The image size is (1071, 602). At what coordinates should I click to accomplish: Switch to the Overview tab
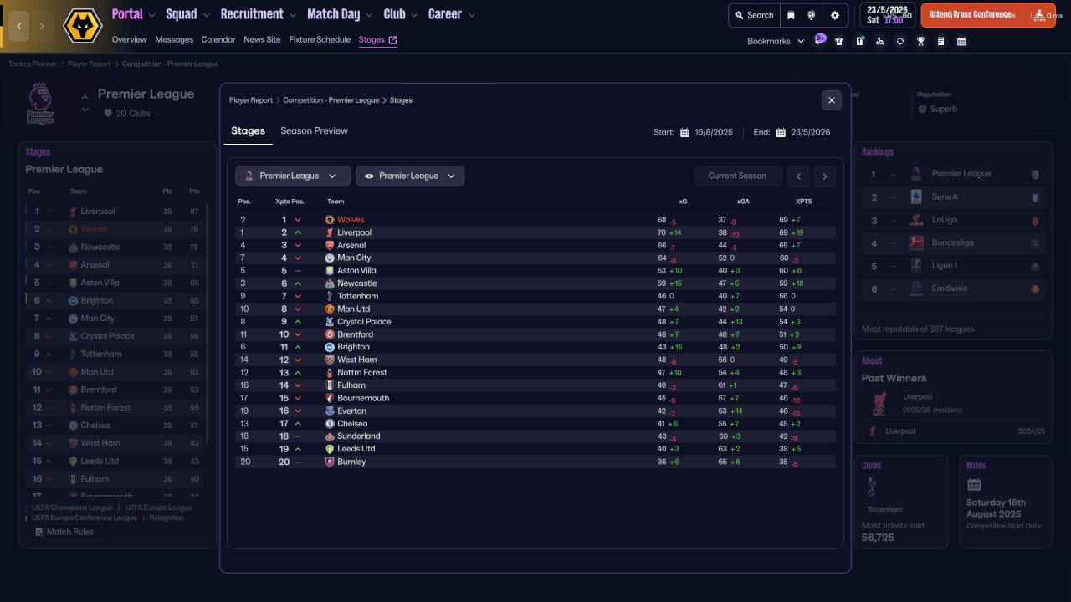129,40
